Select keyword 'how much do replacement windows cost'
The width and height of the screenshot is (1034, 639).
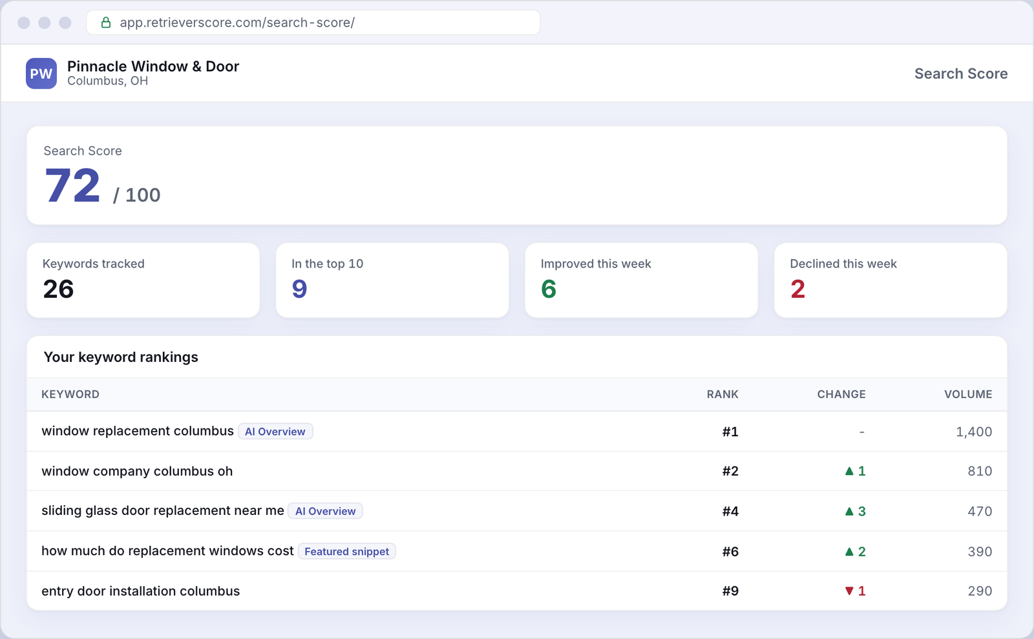click(167, 551)
